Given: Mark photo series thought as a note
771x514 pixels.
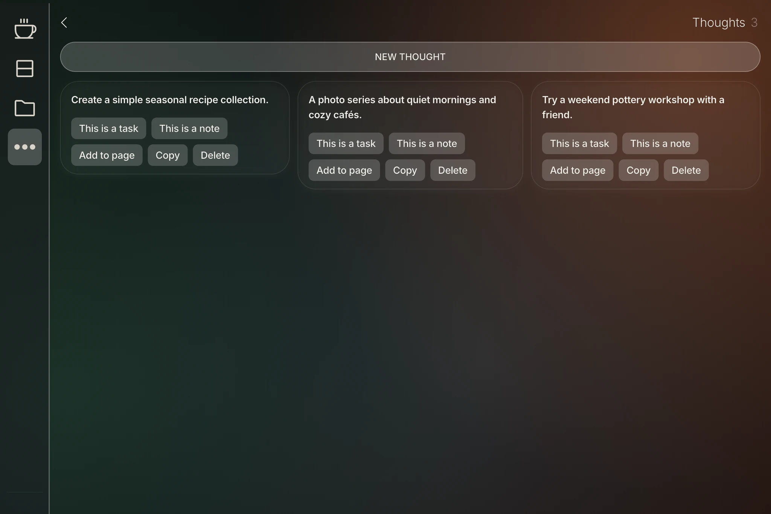Looking at the screenshot, I should (427, 143).
